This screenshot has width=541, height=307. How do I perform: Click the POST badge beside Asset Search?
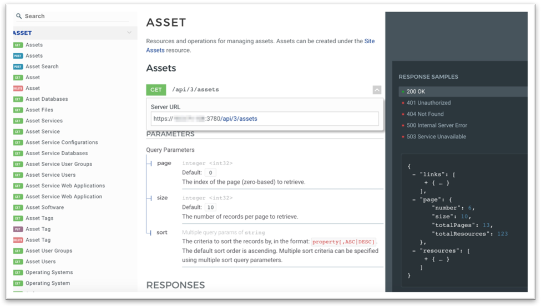[x=18, y=66]
